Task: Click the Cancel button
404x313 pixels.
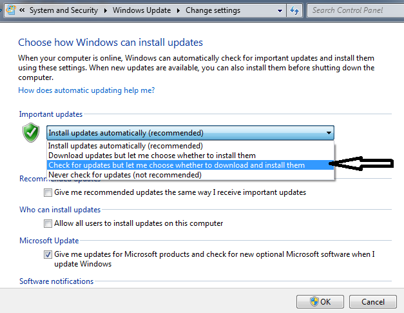Action: click(373, 301)
